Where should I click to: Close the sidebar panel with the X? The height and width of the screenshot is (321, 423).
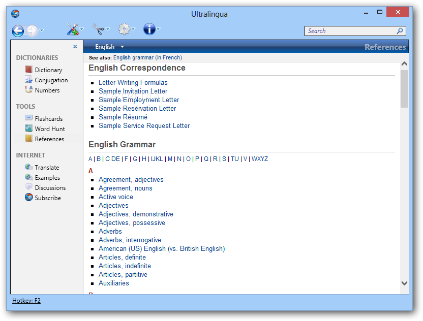pos(75,47)
